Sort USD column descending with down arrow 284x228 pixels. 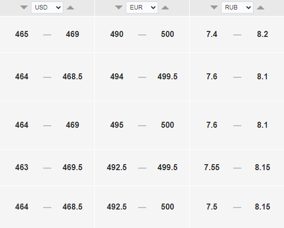24,7
